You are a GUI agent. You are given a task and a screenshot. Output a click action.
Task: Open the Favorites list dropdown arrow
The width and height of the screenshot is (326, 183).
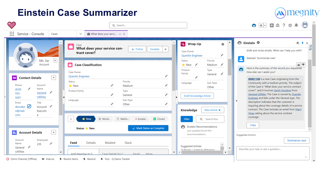tap(265, 25)
